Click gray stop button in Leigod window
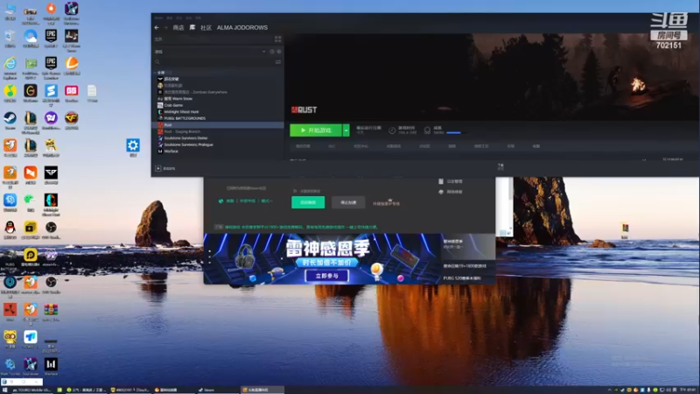The image size is (700, 394). click(348, 202)
